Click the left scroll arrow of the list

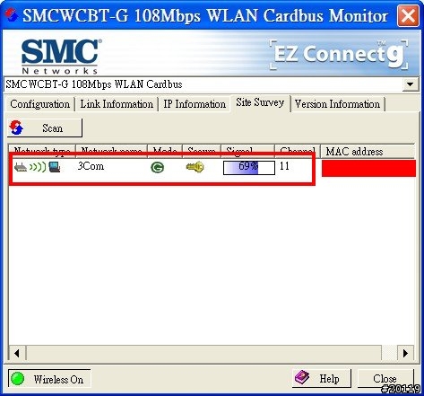point(17,353)
